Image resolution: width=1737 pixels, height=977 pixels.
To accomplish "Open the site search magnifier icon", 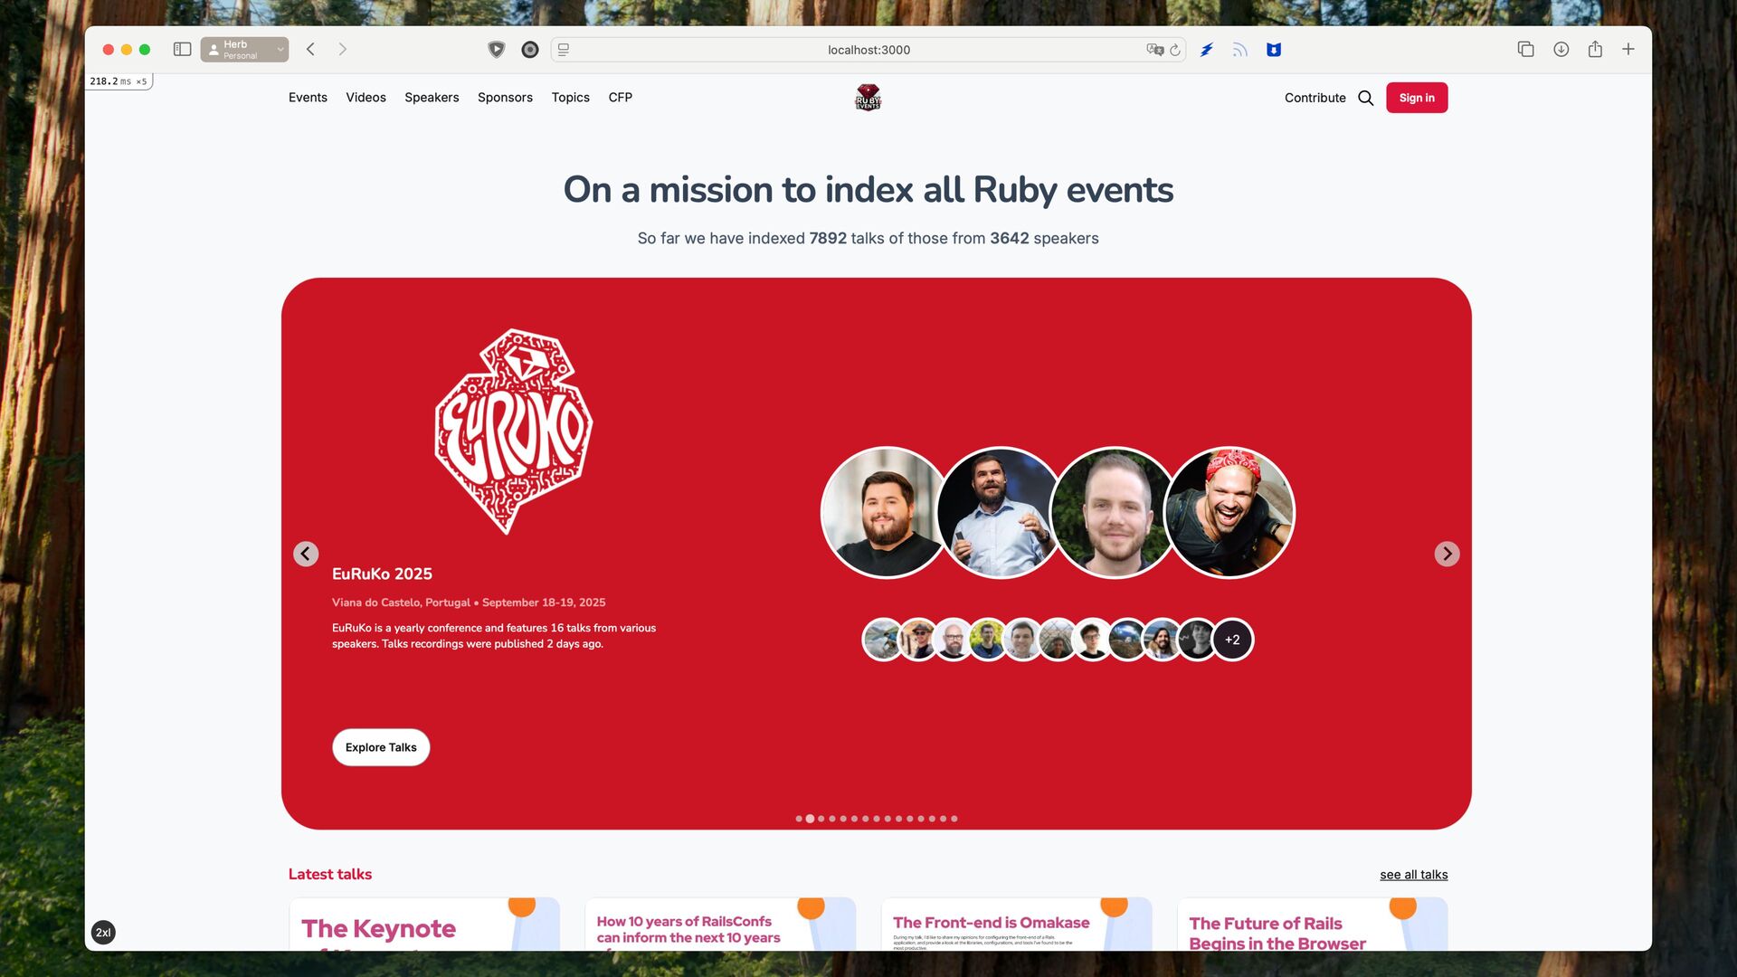I will [1365, 98].
